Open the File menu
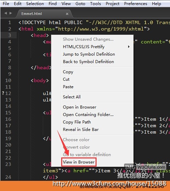The height and width of the screenshot is (191, 170). pos(6,4)
